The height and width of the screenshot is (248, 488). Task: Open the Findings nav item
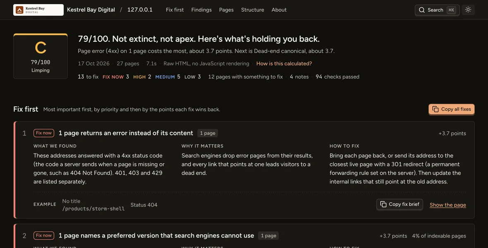(x=201, y=10)
